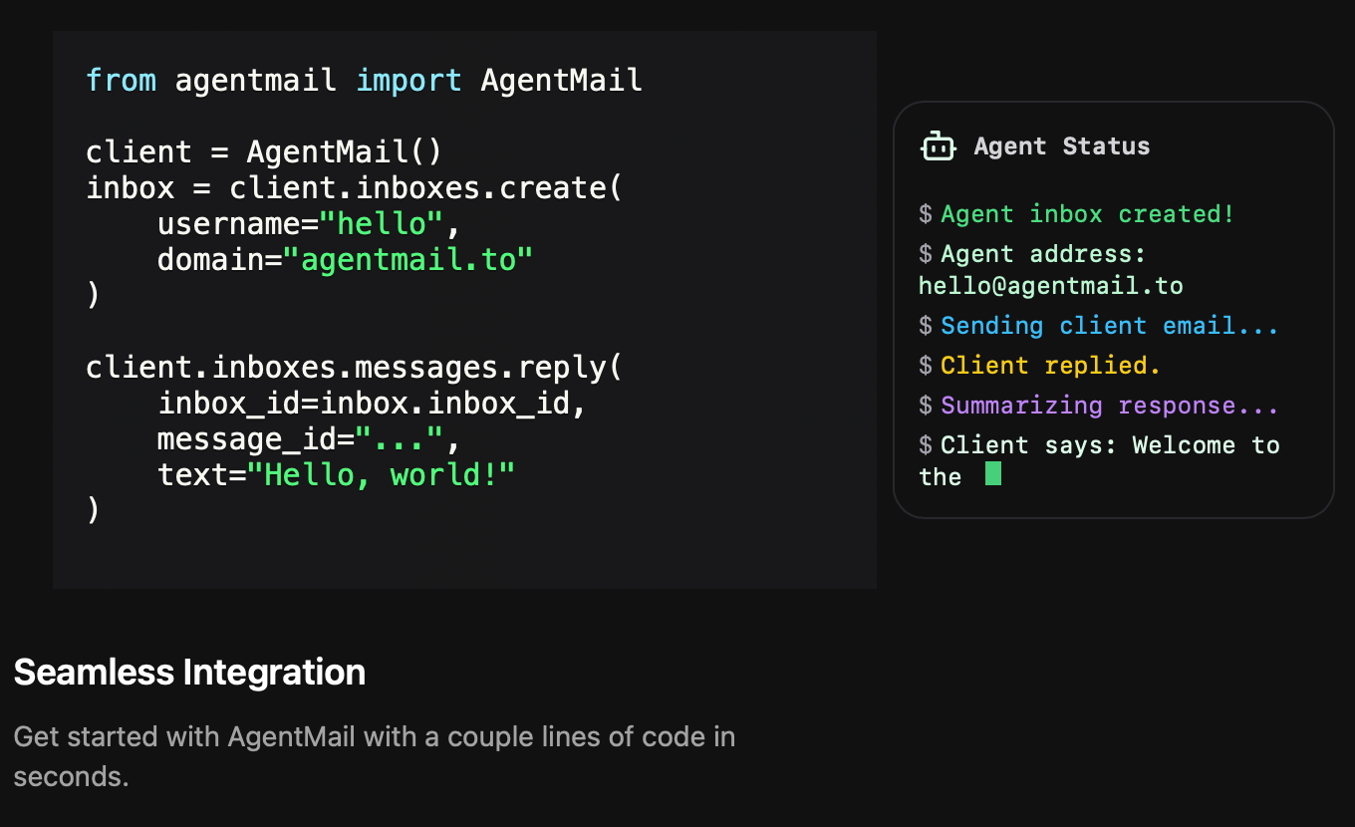Click the "agentmail.to" domain string in code
The width and height of the screenshot is (1355, 827).
[x=407, y=260]
